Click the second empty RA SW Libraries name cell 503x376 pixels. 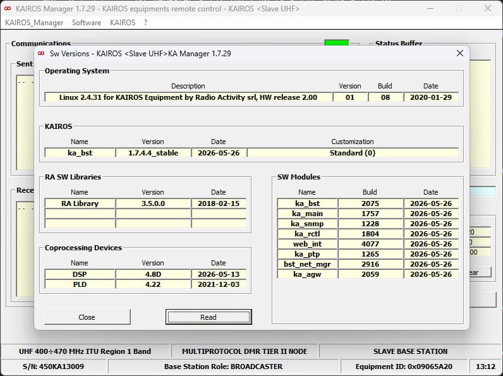[x=80, y=224]
